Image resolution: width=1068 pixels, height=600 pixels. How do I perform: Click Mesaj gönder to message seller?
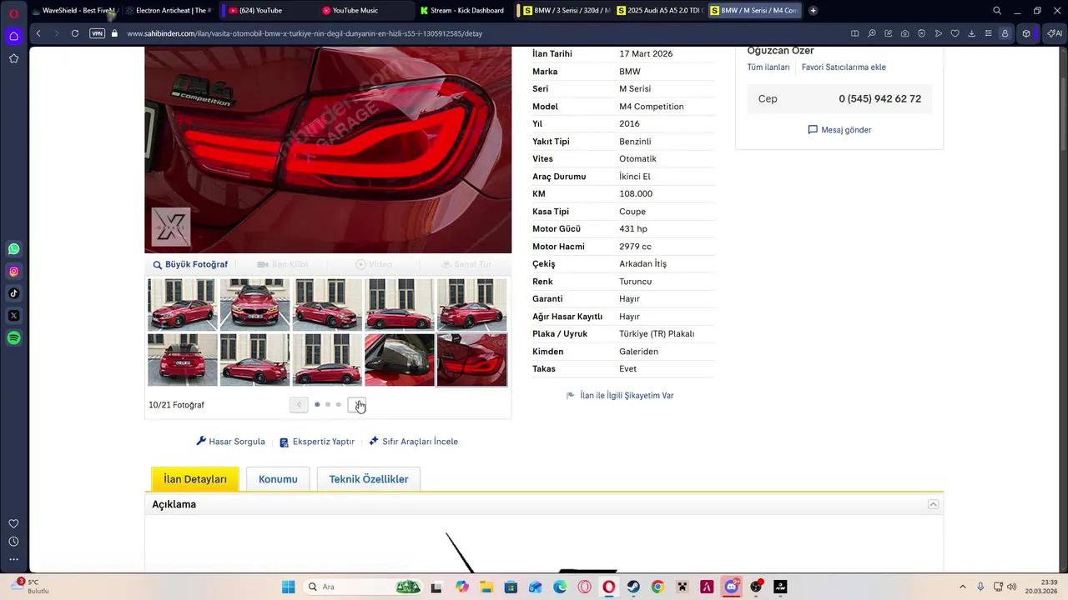coord(839,130)
